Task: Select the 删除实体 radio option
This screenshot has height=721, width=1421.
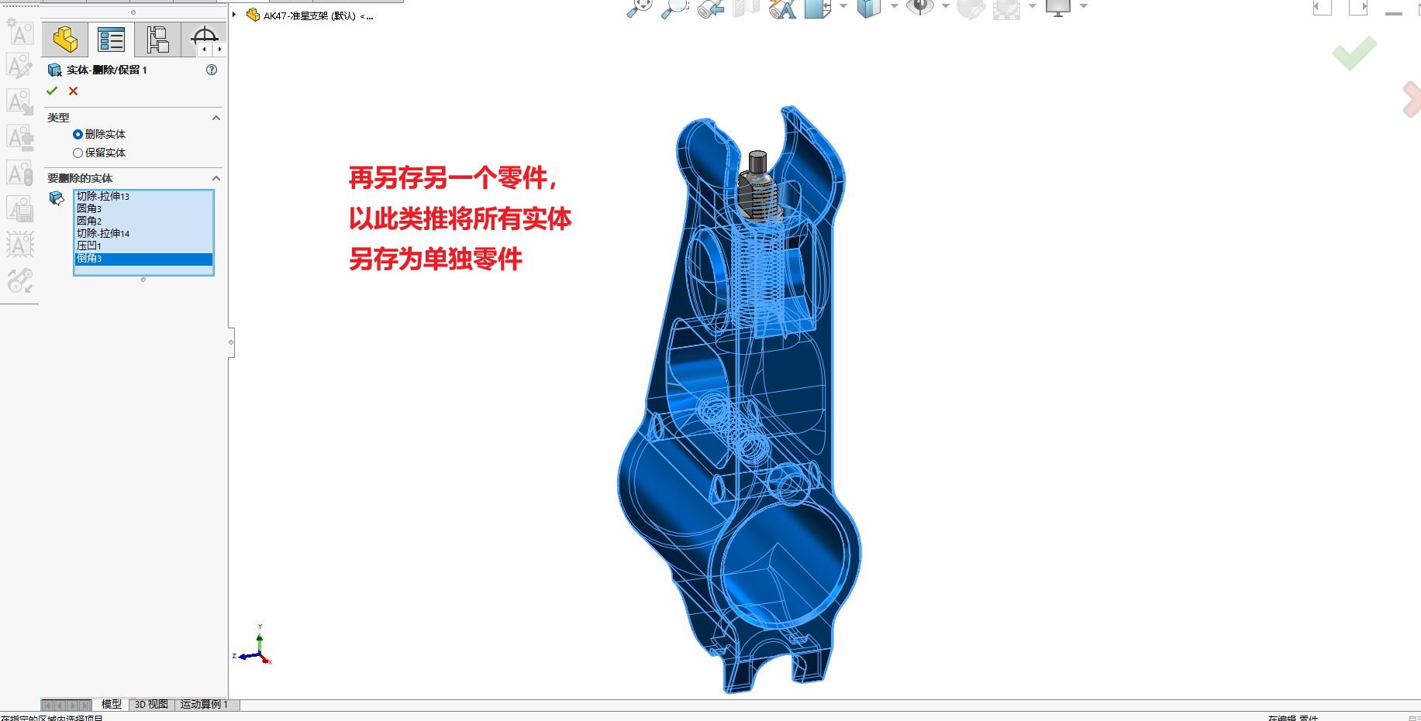Action: point(78,135)
